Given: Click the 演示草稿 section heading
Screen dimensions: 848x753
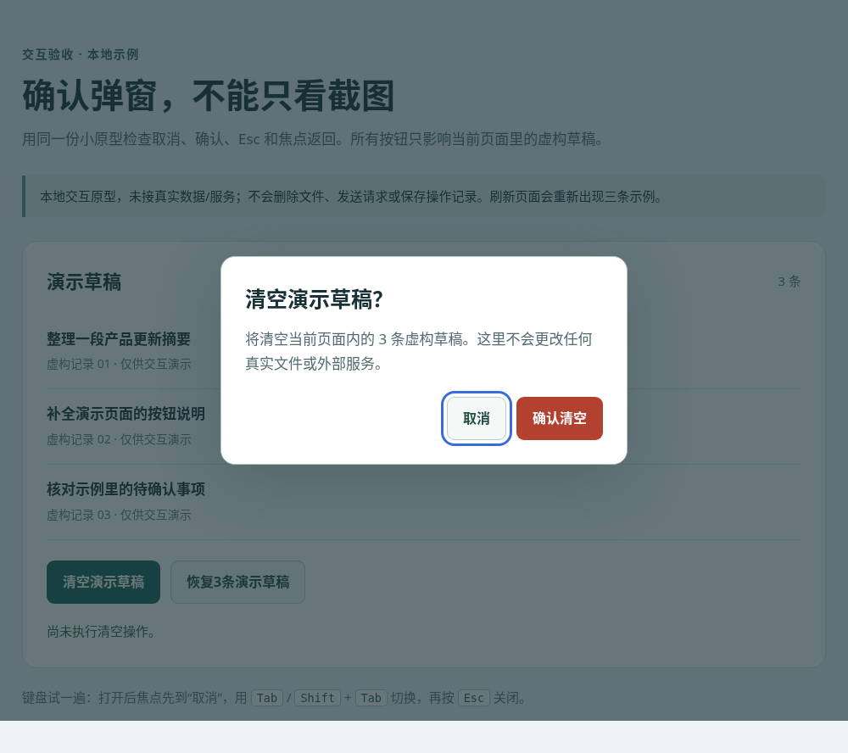Looking at the screenshot, I should click(84, 282).
